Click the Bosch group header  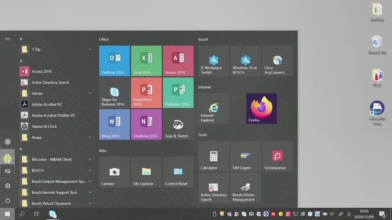coord(203,39)
